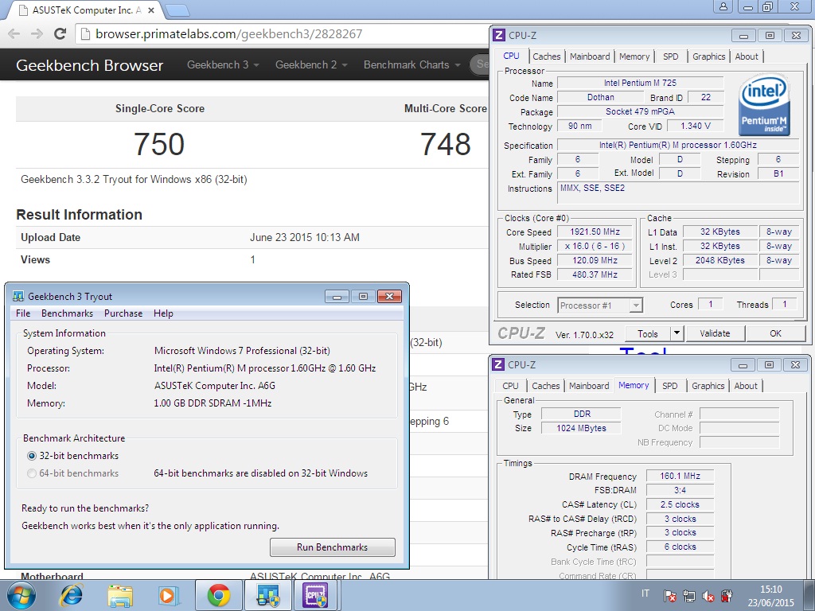Open the Purchase menu in Geekbench 3

[123, 313]
